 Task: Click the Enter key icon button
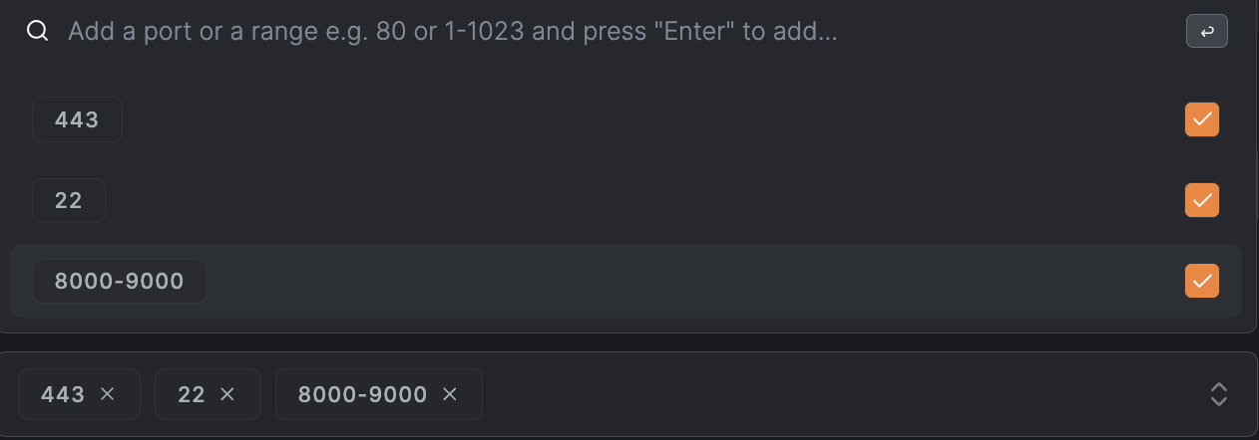coord(1206,32)
